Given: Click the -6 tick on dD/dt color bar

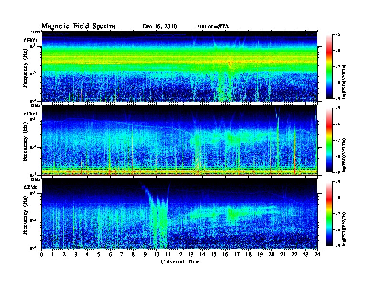Looking at the screenshot, I should click(338, 124).
